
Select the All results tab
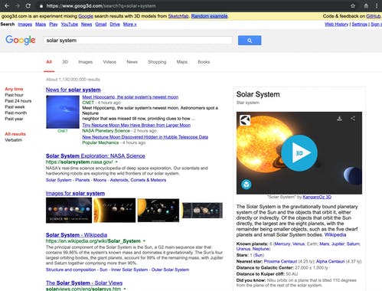click(x=49, y=62)
